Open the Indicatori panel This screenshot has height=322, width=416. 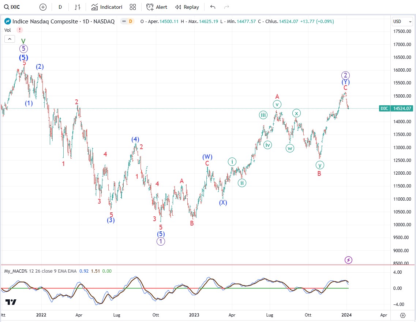pyautogui.click(x=107, y=7)
